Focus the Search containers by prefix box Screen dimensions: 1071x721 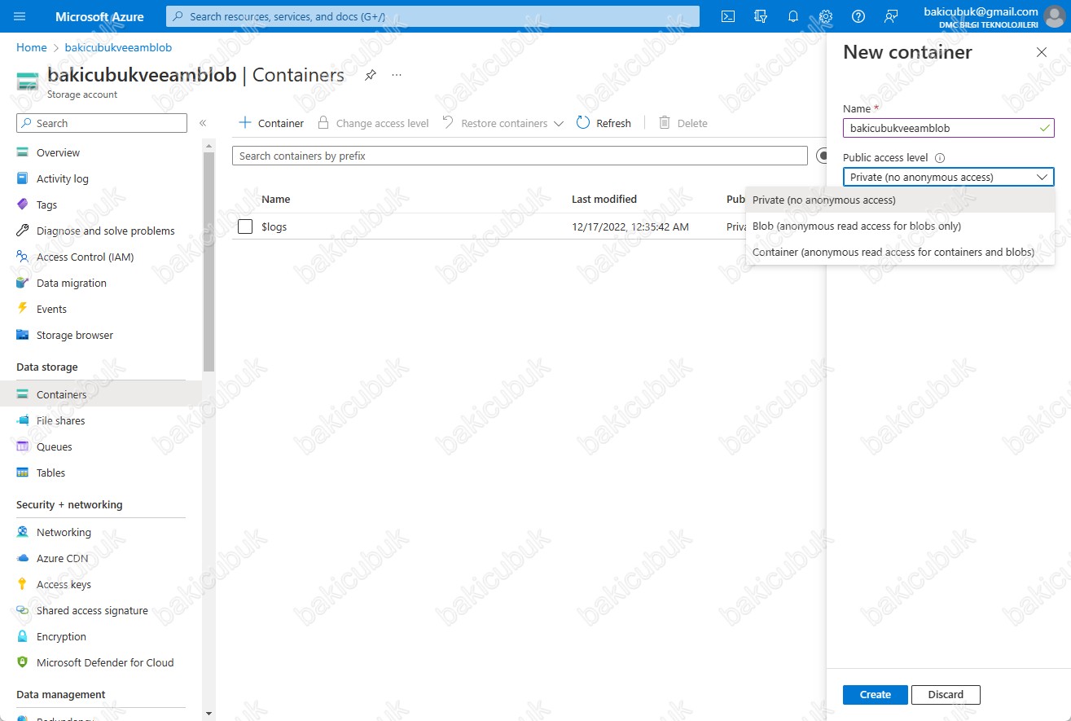click(x=520, y=156)
